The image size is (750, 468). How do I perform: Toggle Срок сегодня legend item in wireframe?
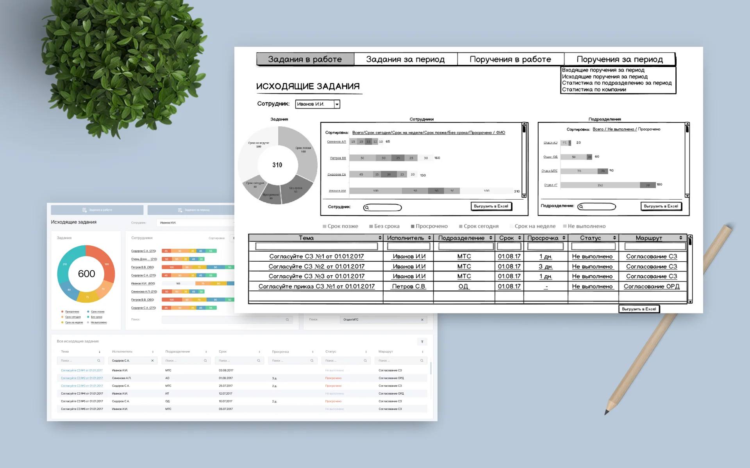click(479, 226)
